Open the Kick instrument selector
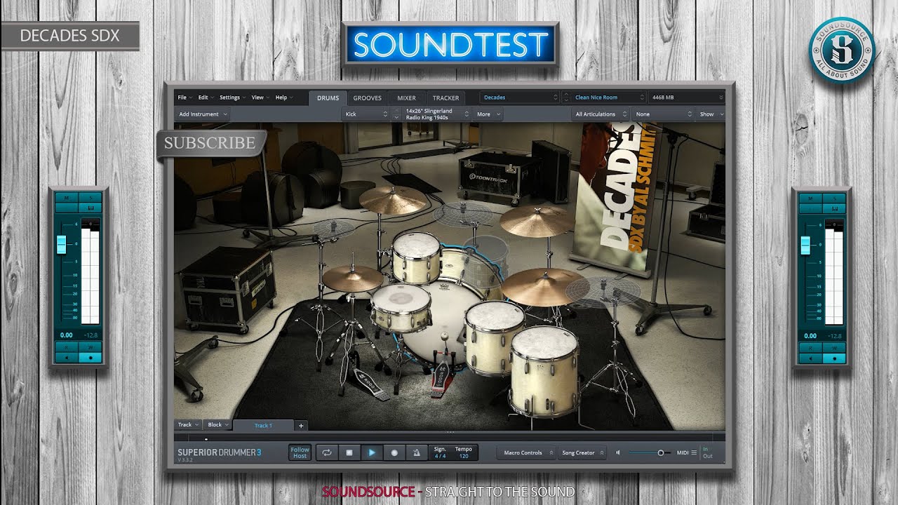Image resolution: width=898 pixels, height=505 pixels. [366, 114]
